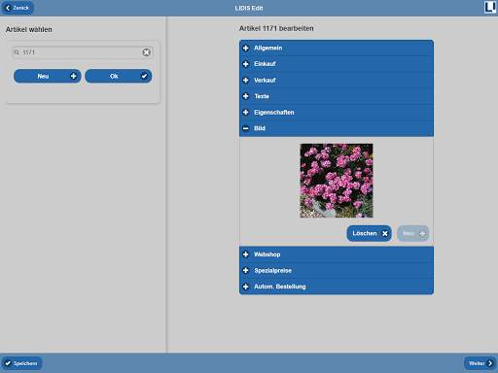Expand the Texte section

[337, 96]
